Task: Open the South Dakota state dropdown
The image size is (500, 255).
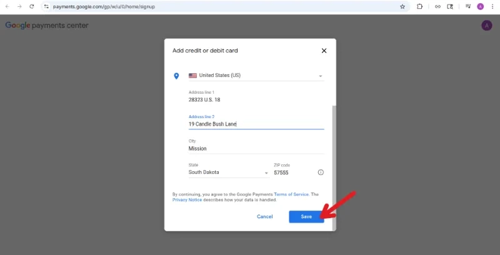Action: [x=229, y=172]
